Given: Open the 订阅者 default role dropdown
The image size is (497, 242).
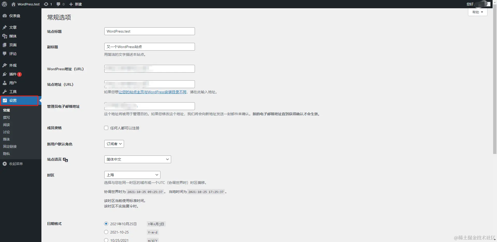Looking at the screenshot, I should pos(114,144).
